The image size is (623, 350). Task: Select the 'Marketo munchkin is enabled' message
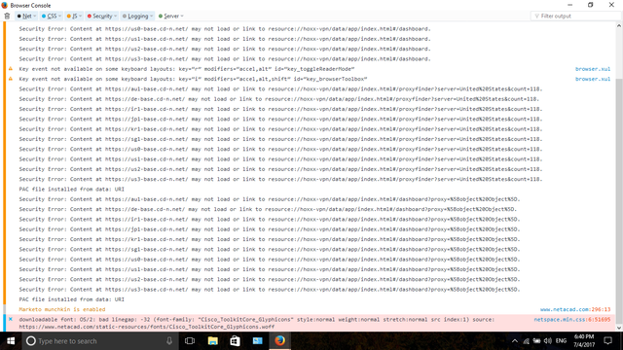tap(62, 309)
